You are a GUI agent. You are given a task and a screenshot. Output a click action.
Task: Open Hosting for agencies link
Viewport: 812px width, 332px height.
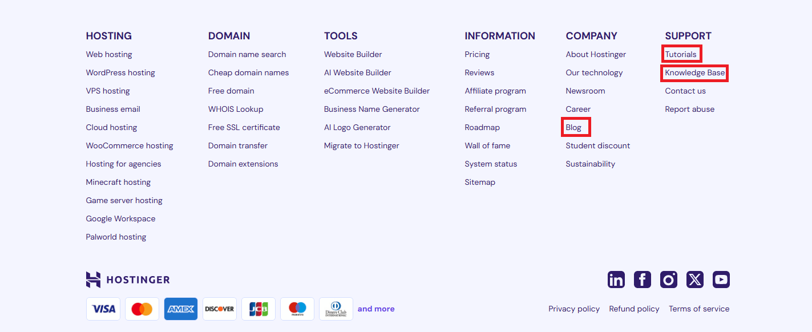(124, 164)
